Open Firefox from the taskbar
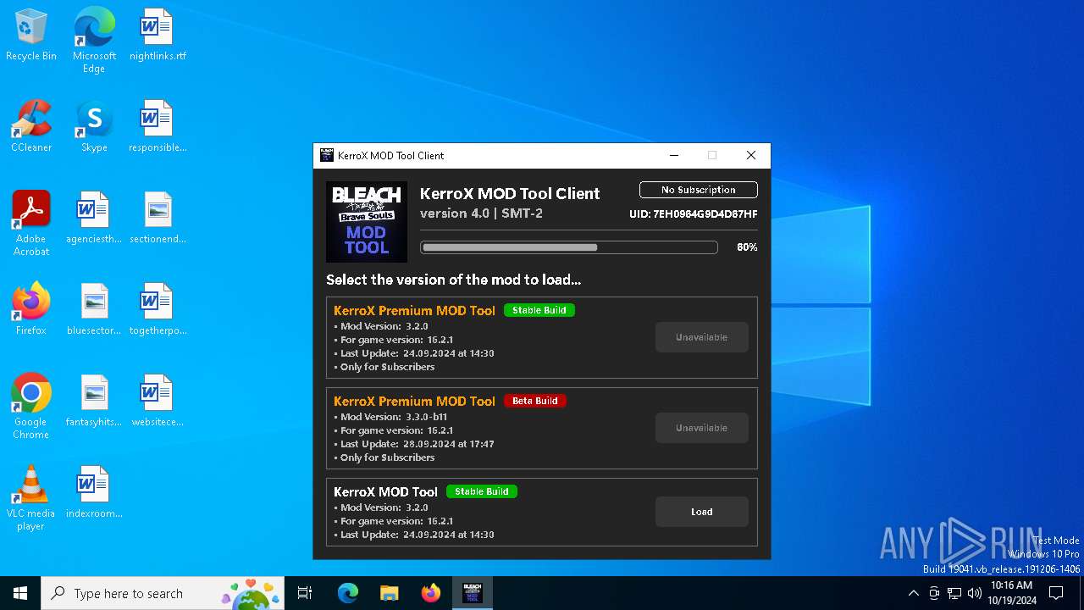 [431, 593]
